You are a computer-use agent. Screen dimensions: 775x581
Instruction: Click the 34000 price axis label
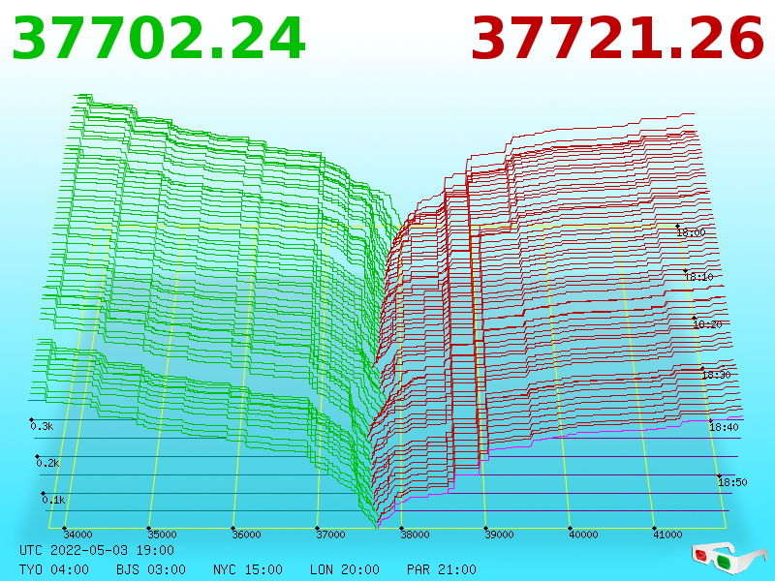pyautogui.click(x=78, y=535)
